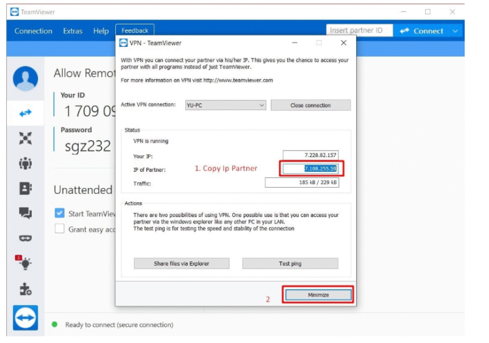
Task: Click the Unattended heading text
Action: 83,189
